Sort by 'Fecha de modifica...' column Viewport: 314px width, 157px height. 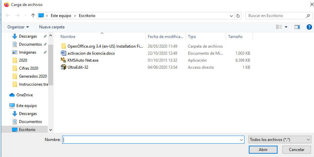point(166,37)
